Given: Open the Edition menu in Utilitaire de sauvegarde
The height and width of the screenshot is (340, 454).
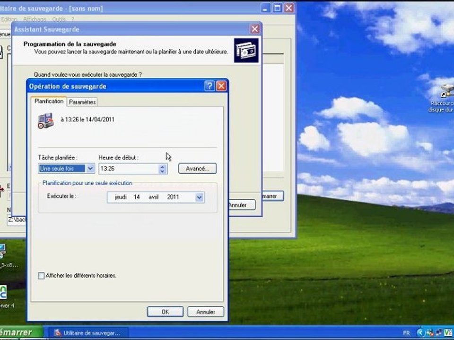Looking at the screenshot, I should [x=9, y=19].
